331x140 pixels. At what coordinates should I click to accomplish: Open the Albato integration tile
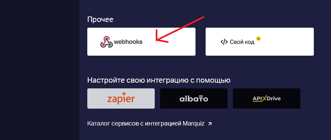click(x=194, y=99)
